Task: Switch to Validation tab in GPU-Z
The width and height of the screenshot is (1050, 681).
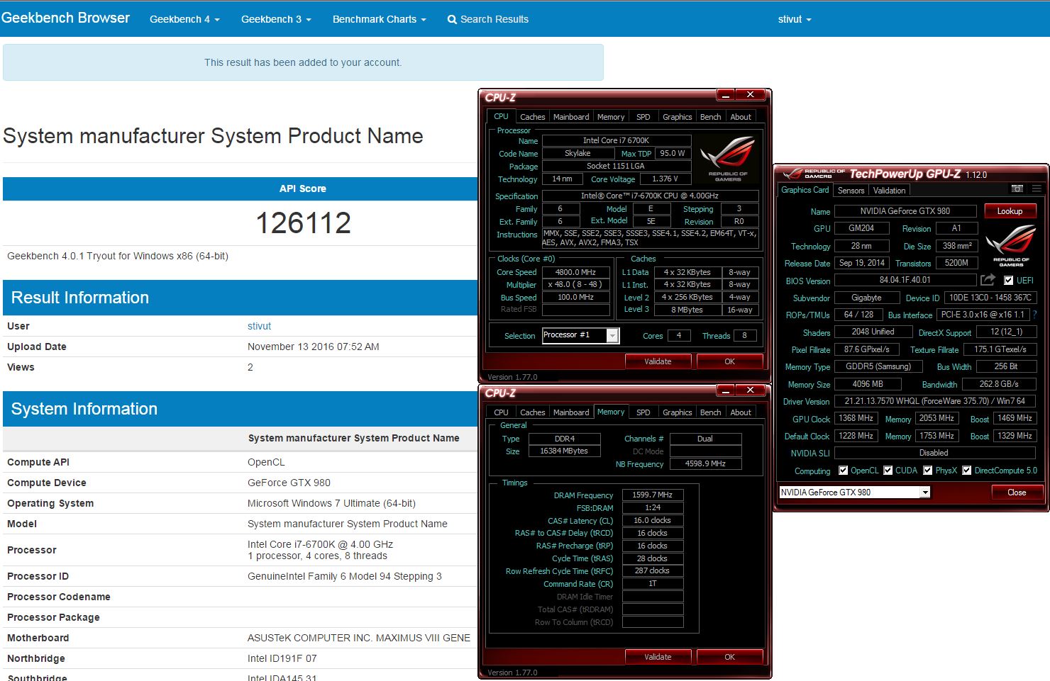Action: tap(889, 190)
